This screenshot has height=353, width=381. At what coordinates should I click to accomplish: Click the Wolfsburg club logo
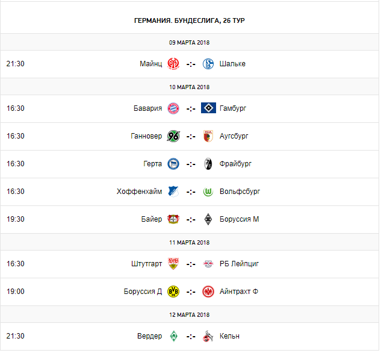pos(209,192)
